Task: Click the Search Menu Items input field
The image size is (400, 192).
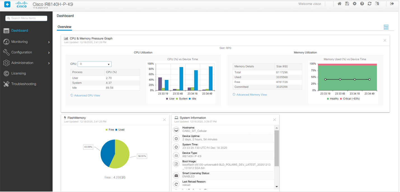Action: point(26,18)
